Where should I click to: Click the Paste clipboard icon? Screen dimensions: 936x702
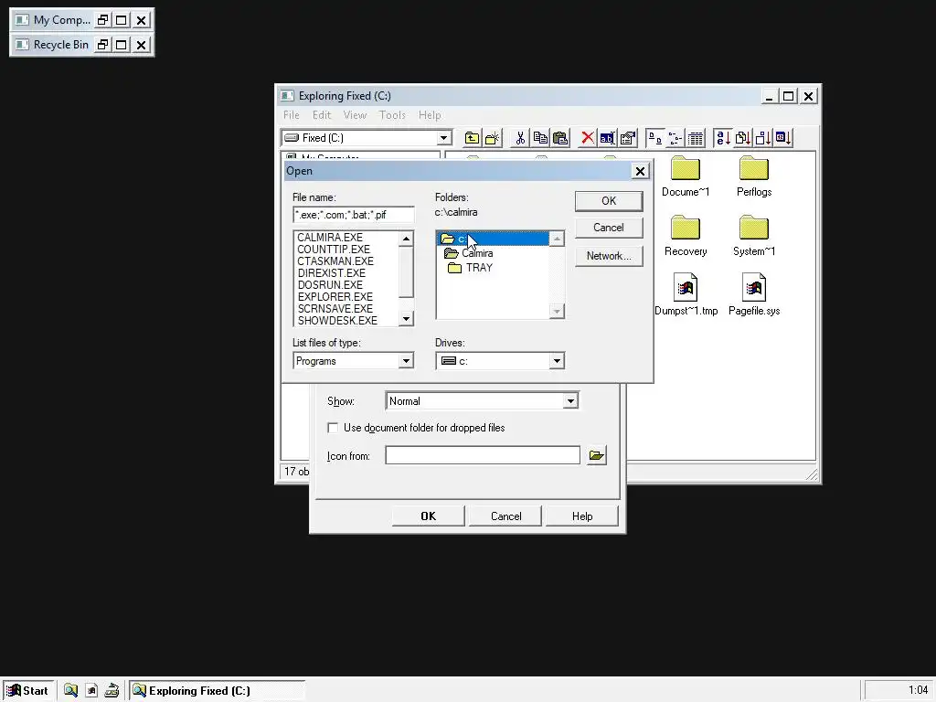click(x=560, y=139)
